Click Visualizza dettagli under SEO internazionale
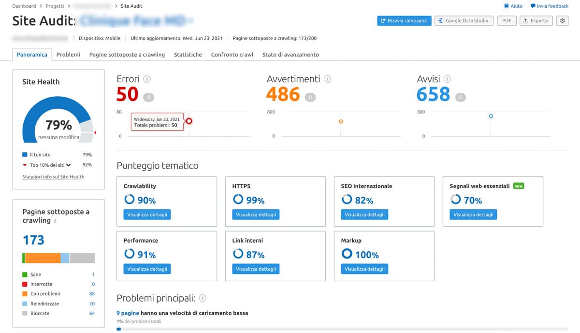This screenshot has height=333, width=580. [x=365, y=215]
